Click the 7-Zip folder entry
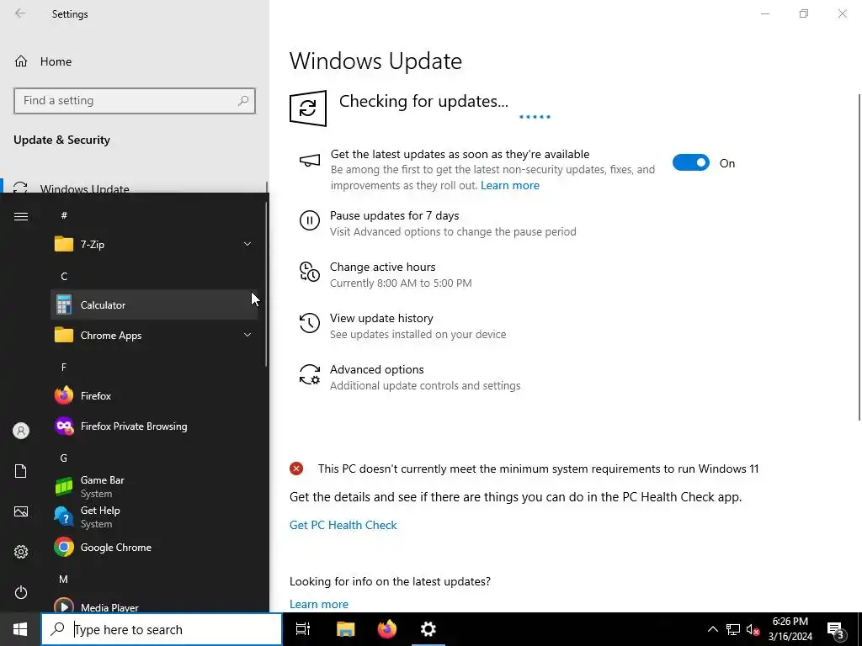 [154, 244]
